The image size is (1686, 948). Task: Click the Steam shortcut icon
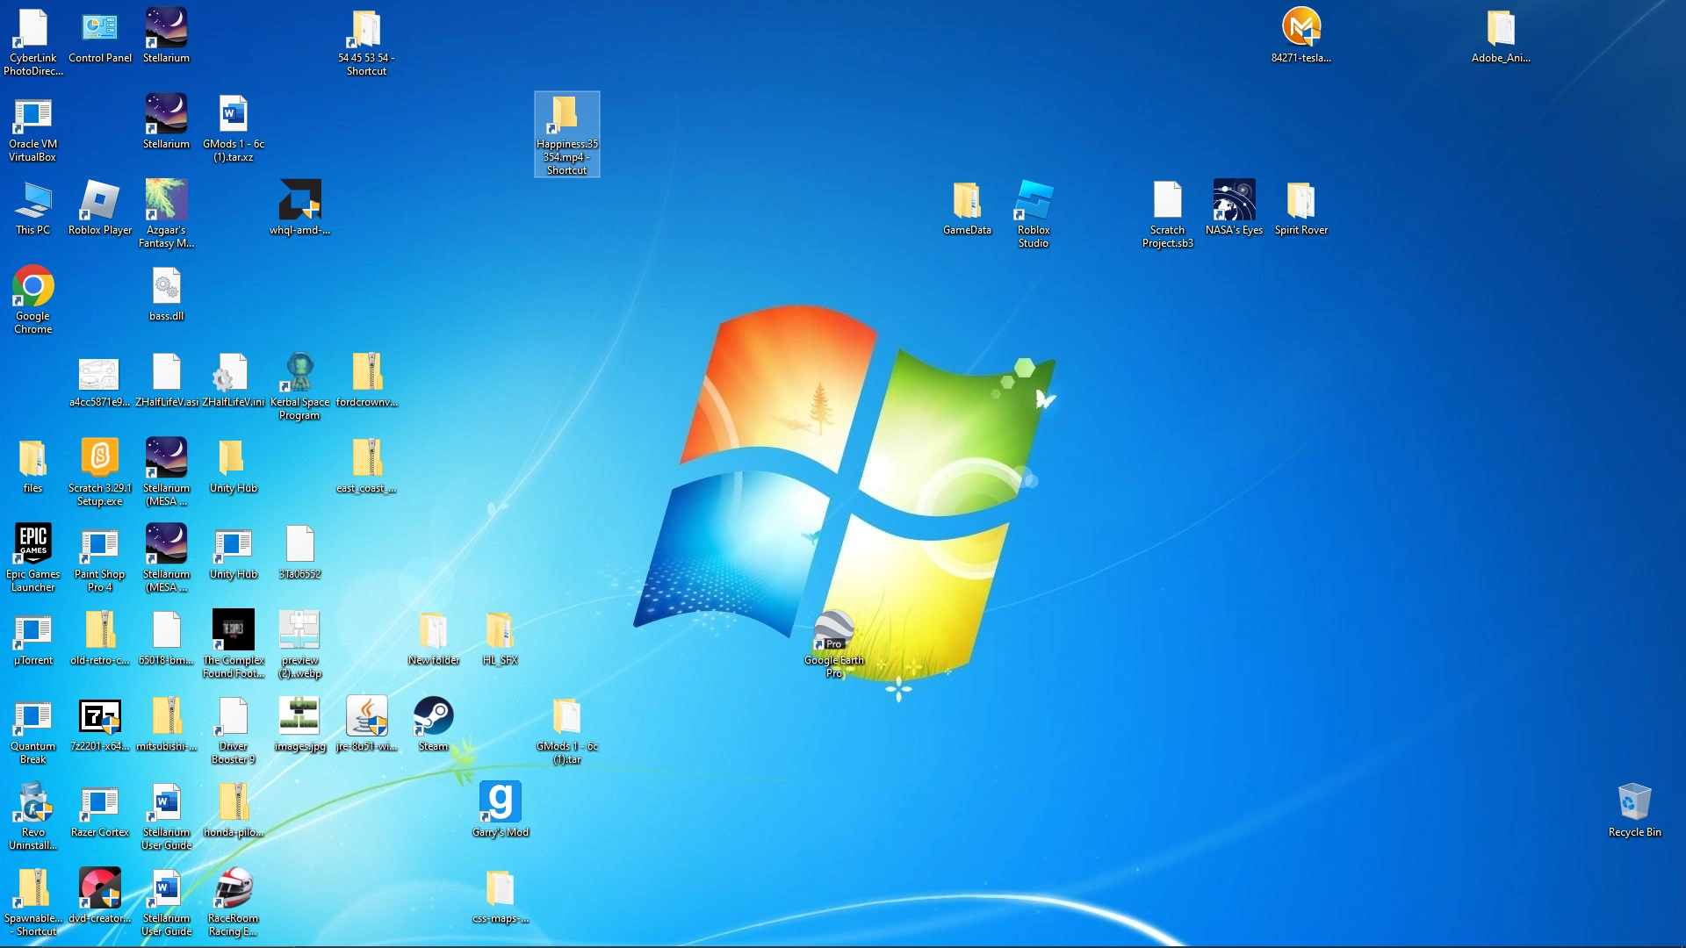coord(433,717)
